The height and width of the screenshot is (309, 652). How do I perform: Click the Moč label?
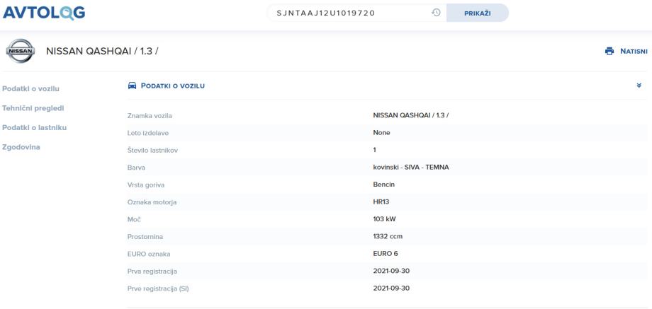(134, 219)
